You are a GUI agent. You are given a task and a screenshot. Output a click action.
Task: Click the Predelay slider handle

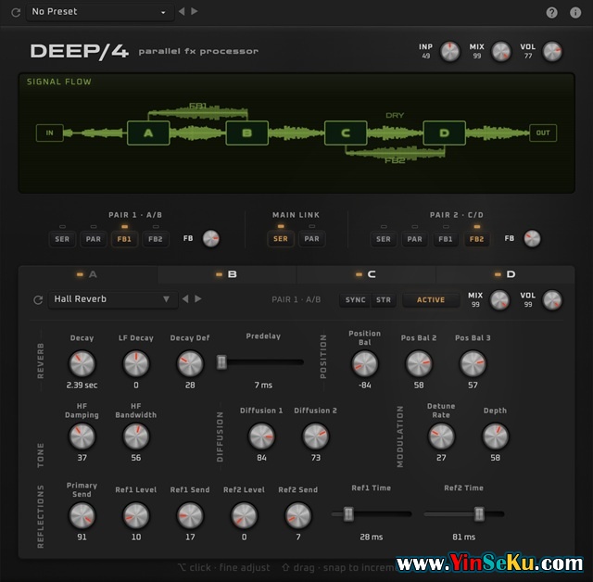tap(221, 361)
